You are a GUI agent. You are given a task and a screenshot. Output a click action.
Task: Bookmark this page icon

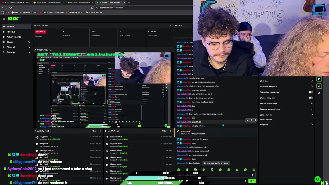(x=92, y=8)
